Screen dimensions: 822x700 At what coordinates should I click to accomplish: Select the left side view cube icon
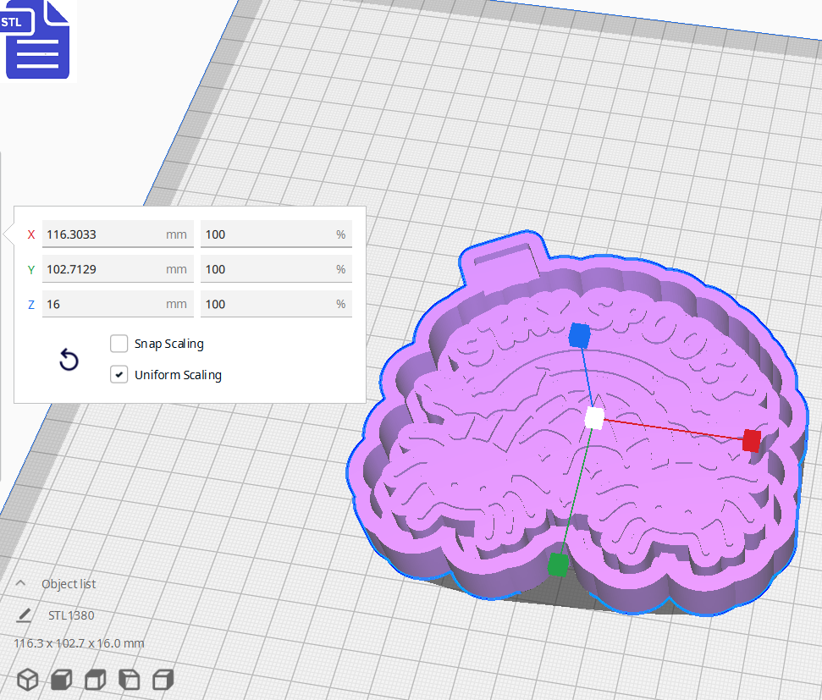[129, 679]
